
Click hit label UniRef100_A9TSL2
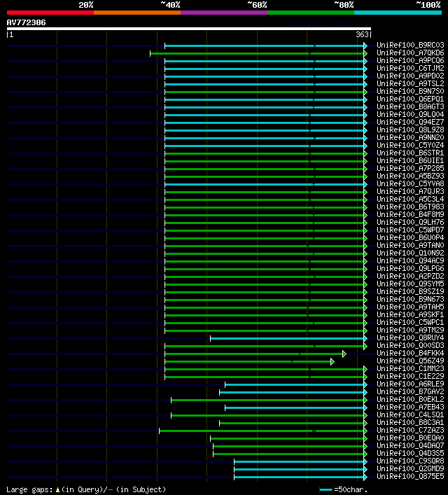point(410,83)
